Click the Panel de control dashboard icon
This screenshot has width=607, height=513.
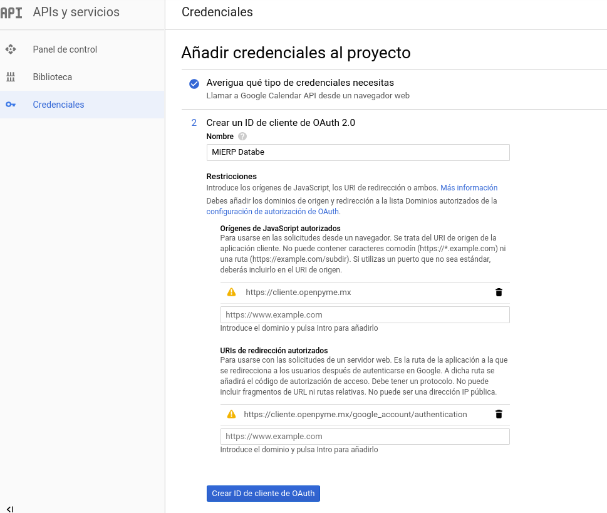click(11, 49)
